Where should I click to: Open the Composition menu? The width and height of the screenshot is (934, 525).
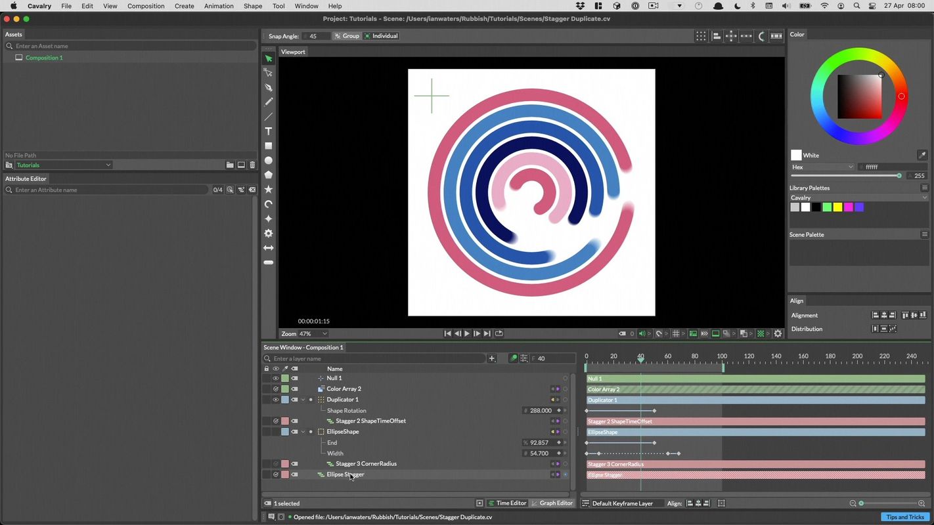[146, 6]
